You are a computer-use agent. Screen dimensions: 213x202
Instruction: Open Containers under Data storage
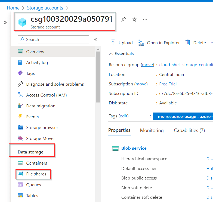pos(36,163)
